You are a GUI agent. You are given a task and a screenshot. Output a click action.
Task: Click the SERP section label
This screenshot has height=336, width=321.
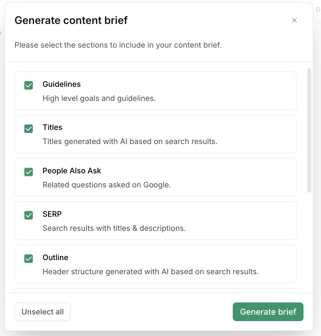click(52, 214)
